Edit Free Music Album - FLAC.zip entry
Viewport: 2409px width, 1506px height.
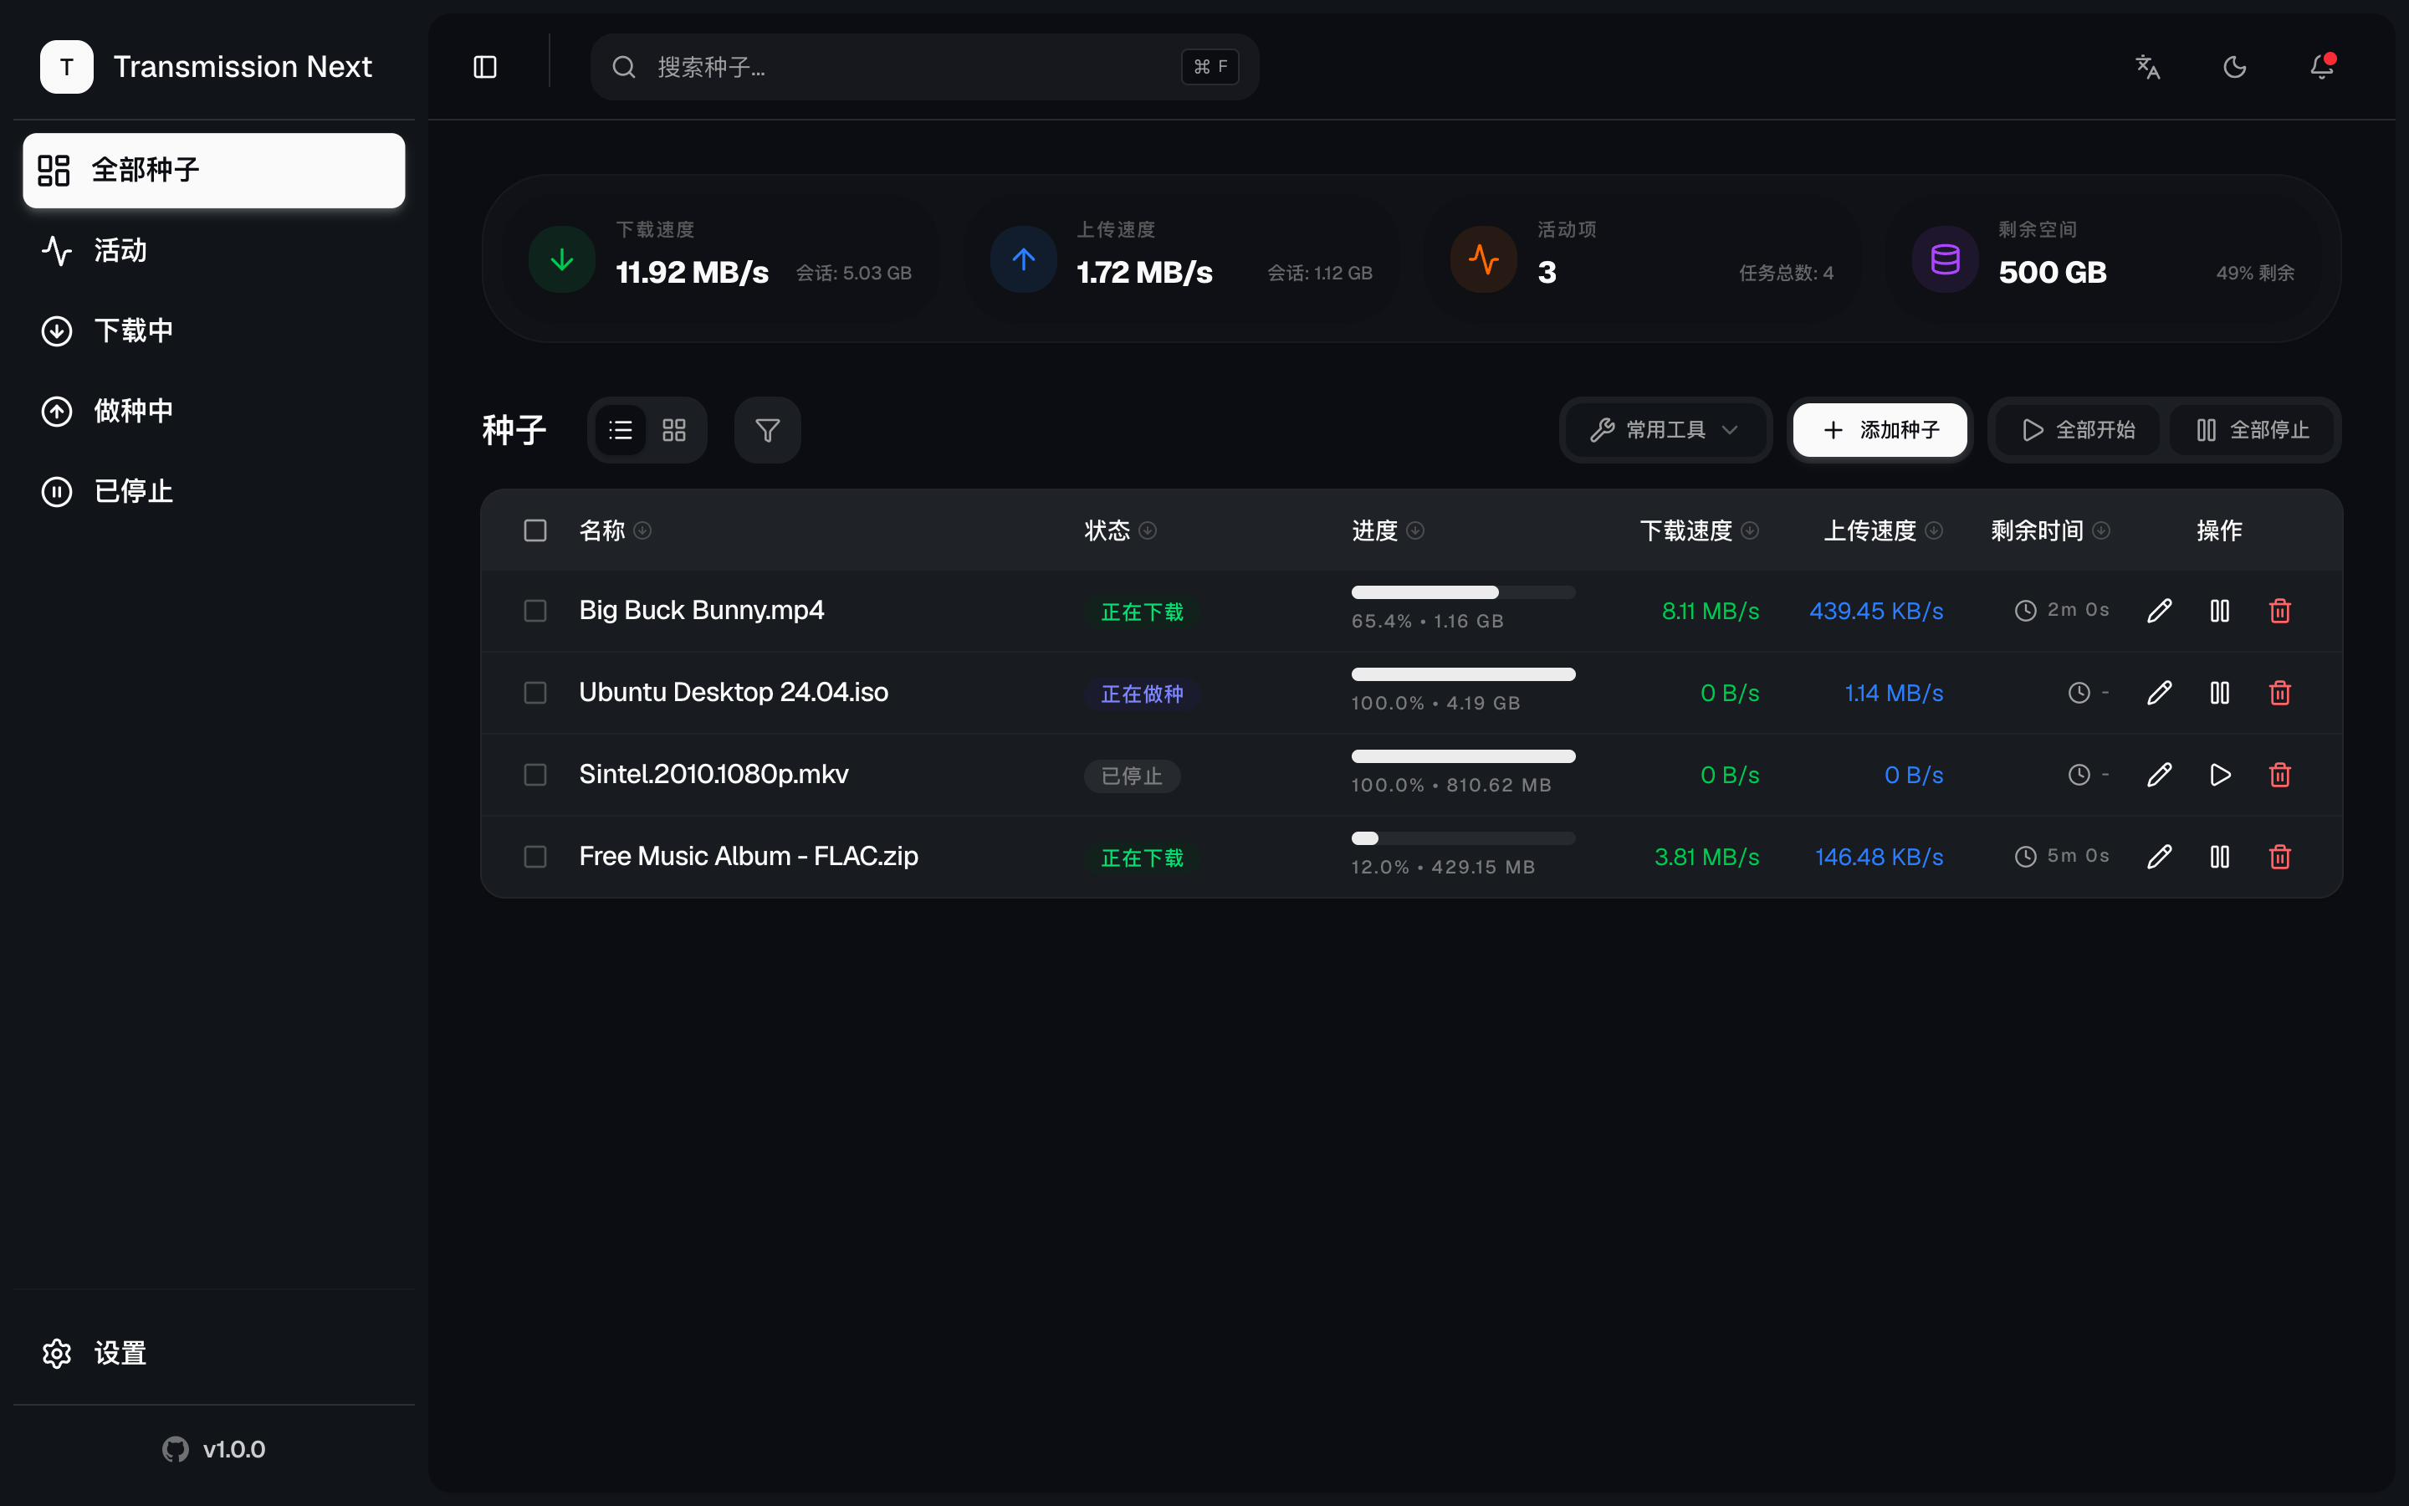[2159, 857]
